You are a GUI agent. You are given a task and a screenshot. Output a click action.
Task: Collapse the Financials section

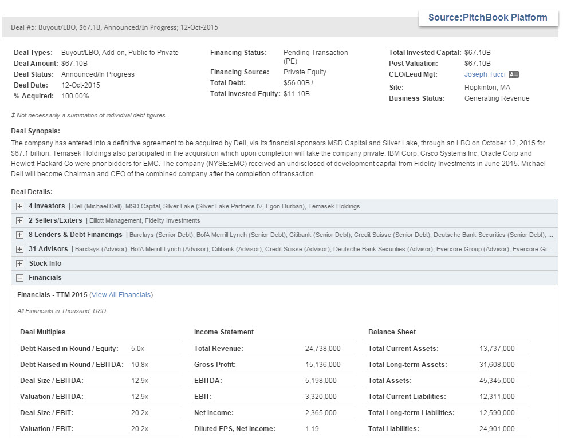(x=19, y=278)
